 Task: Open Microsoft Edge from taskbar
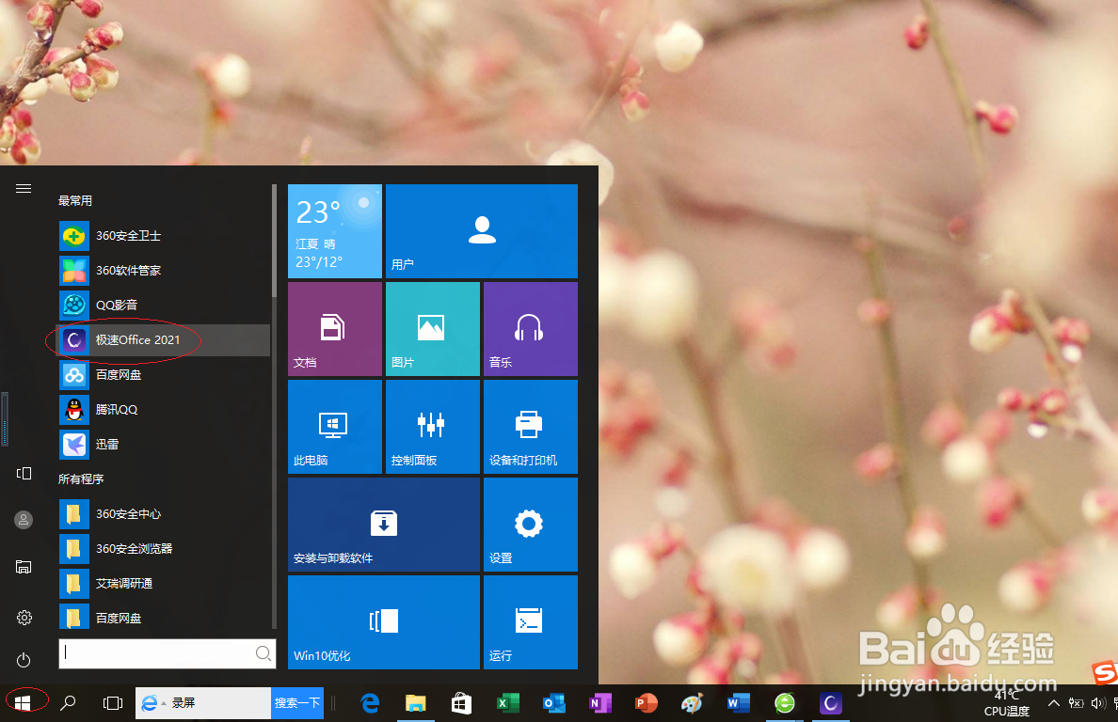click(369, 703)
